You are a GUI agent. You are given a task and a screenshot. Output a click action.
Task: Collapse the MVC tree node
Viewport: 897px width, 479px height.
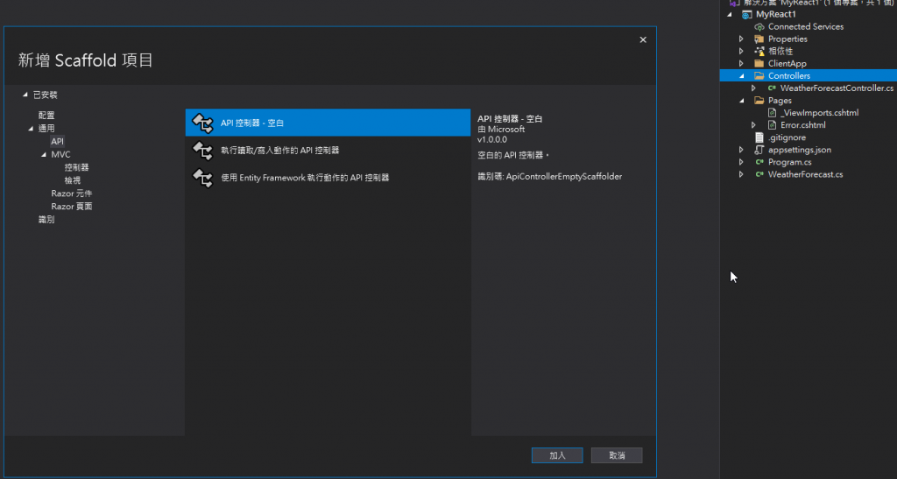(44, 155)
